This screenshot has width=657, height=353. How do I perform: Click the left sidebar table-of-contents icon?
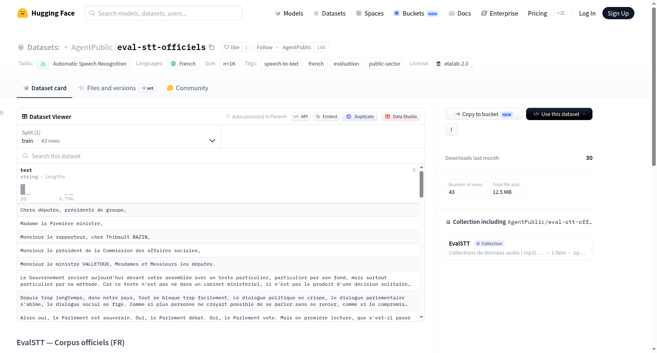(x=2, y=113)
